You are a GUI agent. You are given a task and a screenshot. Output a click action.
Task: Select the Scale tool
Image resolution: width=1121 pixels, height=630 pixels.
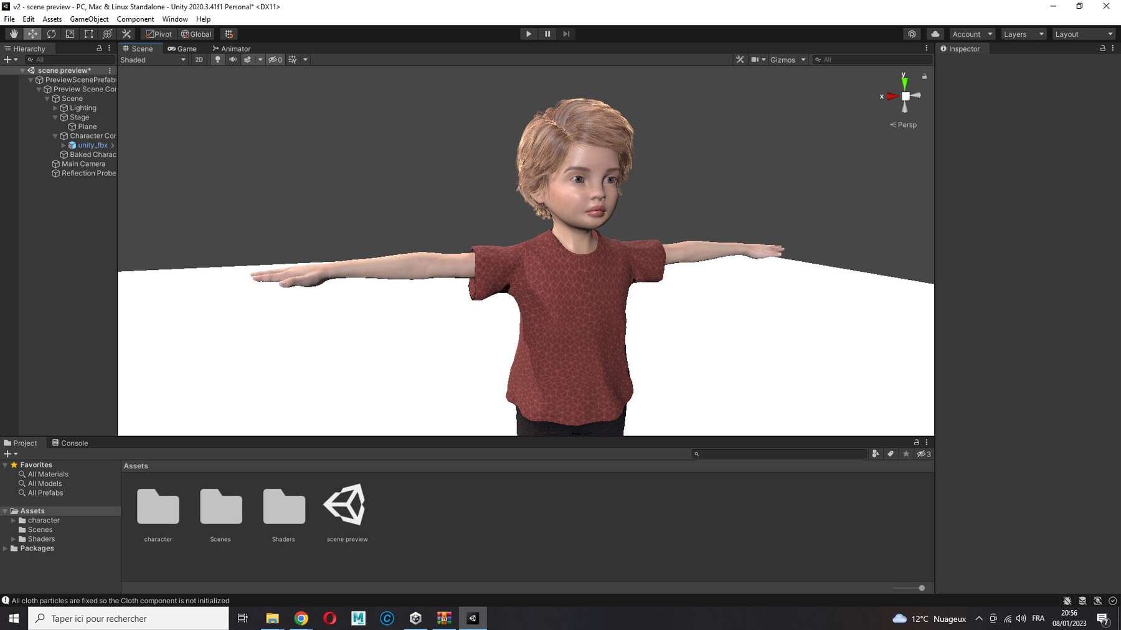[70, 34]
